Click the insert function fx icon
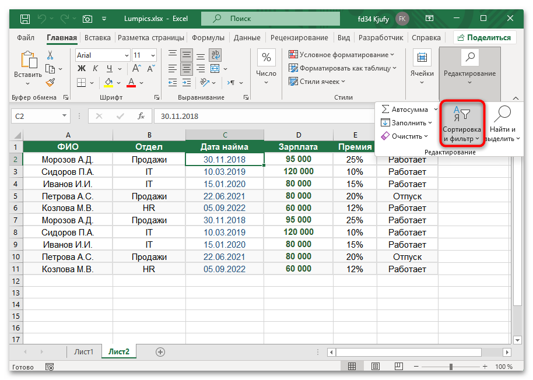The height and width of the screenshot is (380, 533). (141, 116)
